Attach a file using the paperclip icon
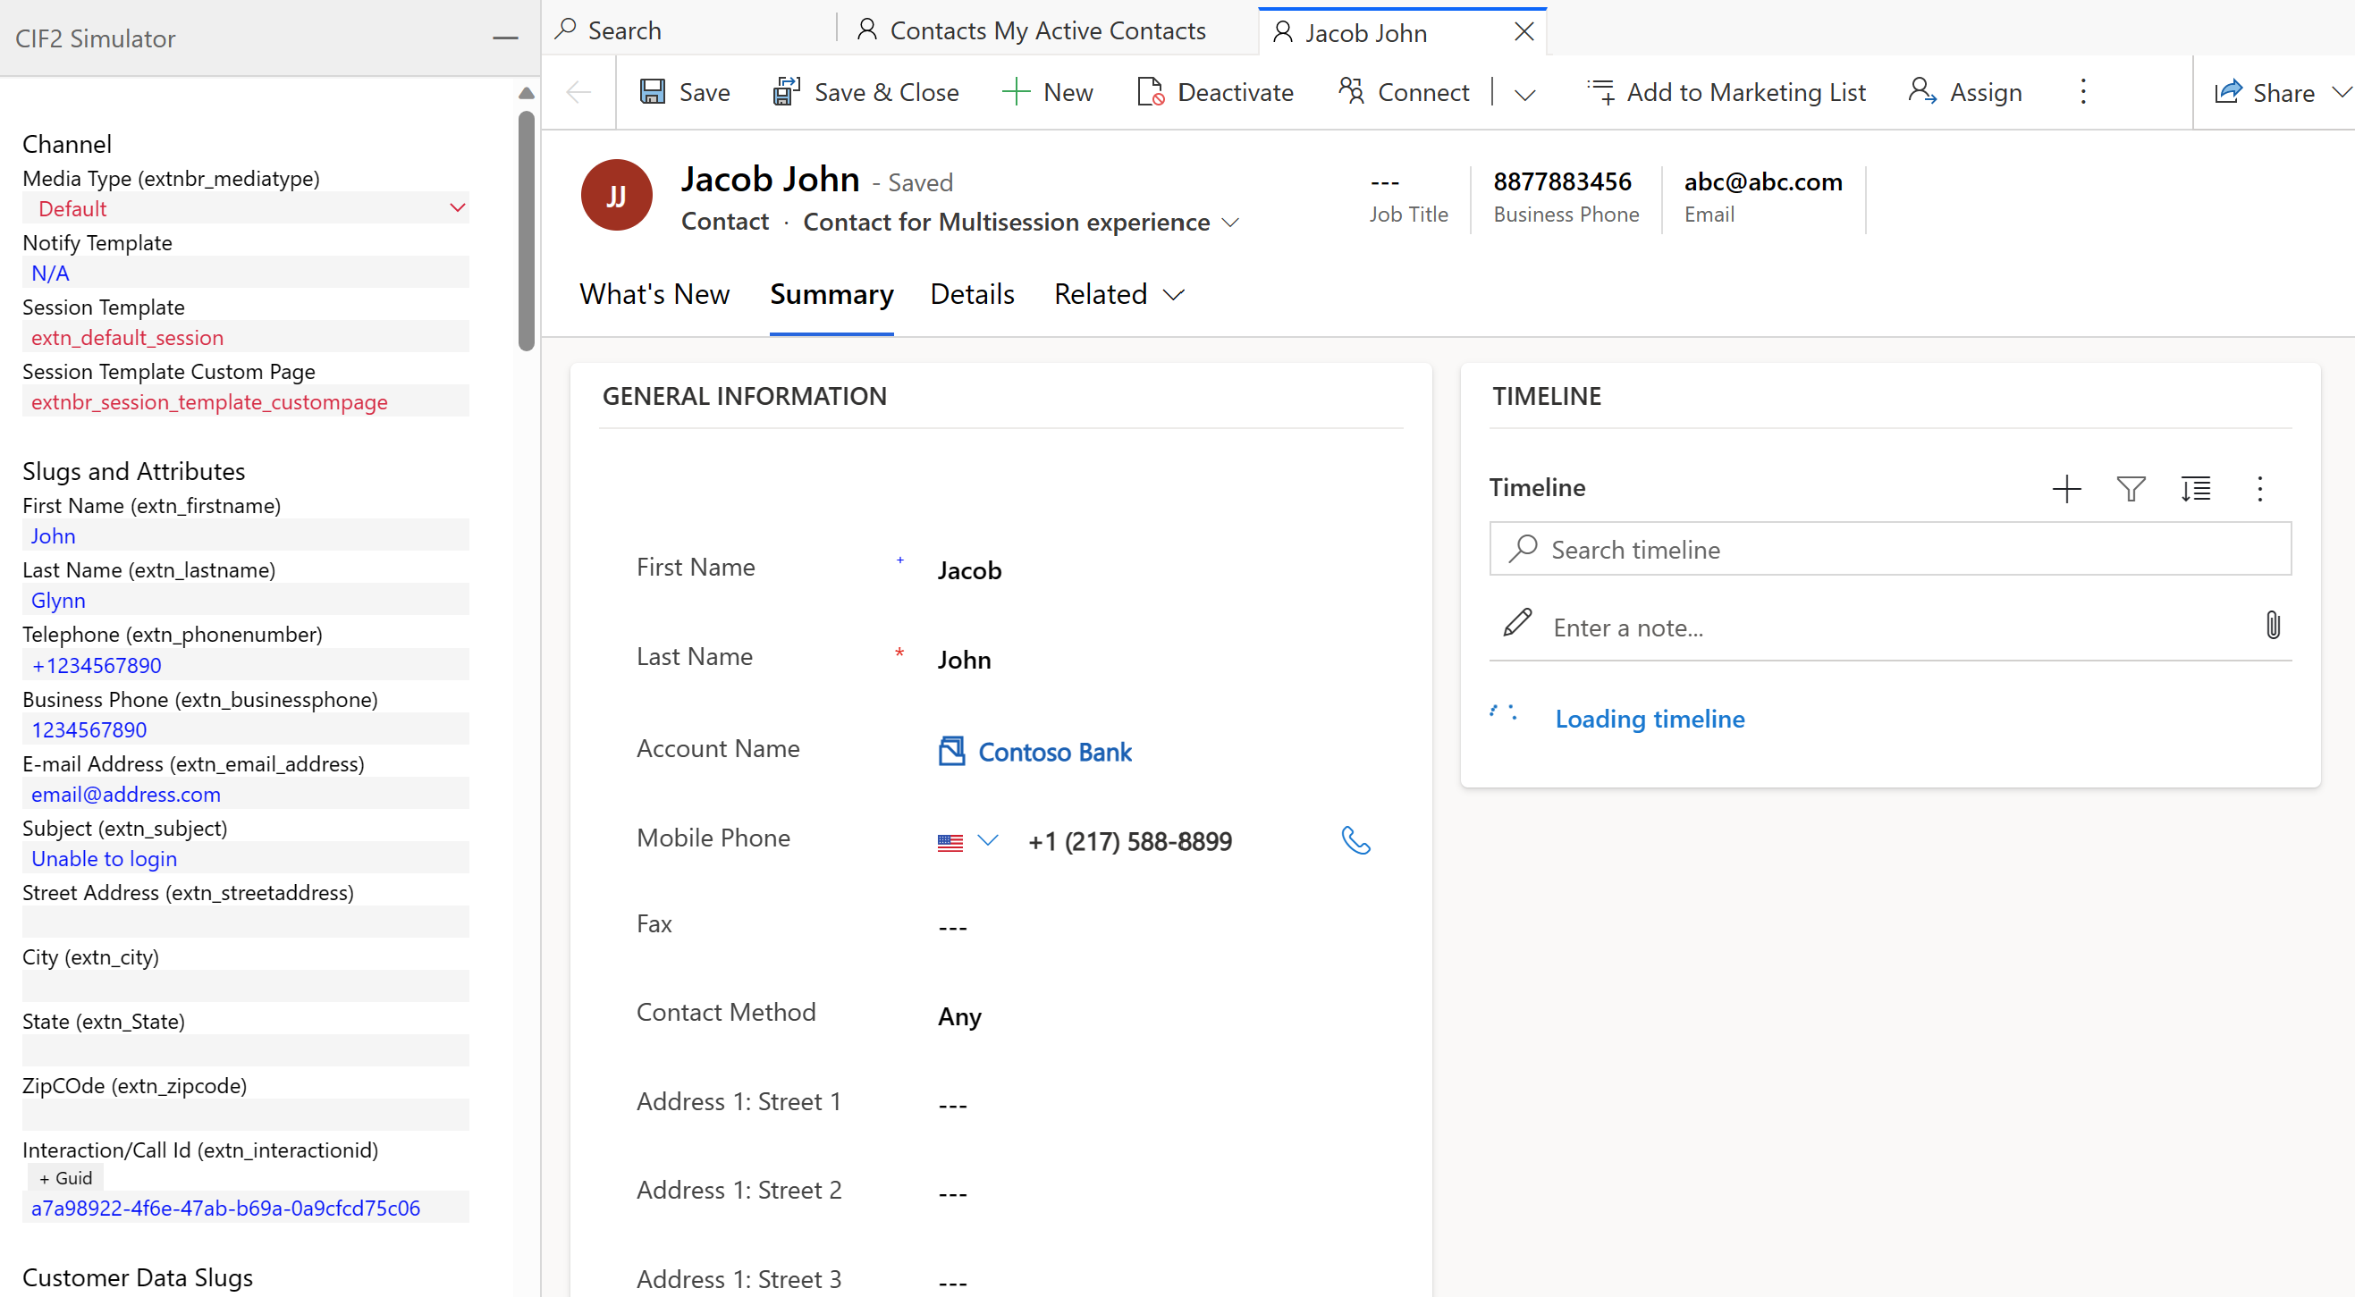 [2274, 625]
